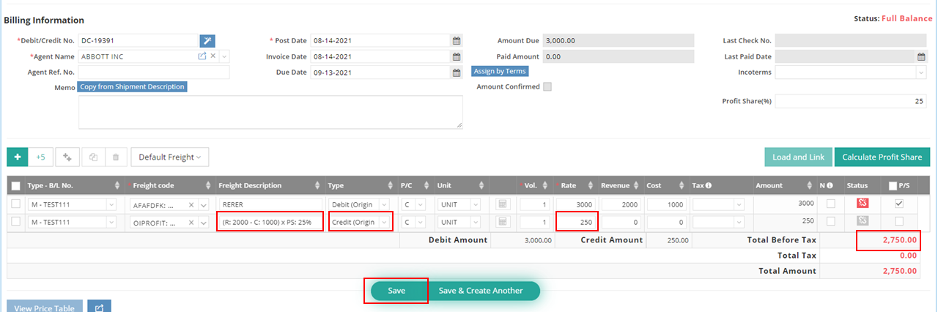Screen dimensions: 938x312
Task: Open the Incoterms dropdown
Action: pyautogui.click(x=850, y=72)
